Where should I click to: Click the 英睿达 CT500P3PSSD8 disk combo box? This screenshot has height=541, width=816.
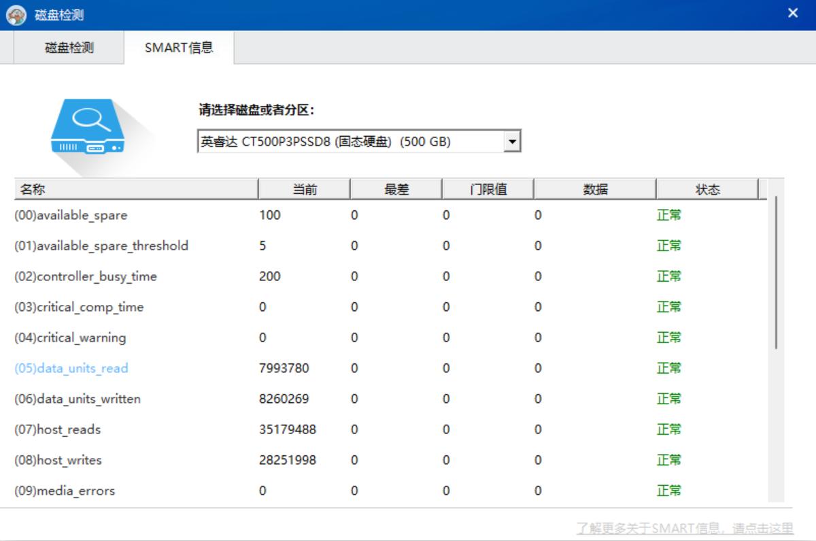(x=350, y=142)
